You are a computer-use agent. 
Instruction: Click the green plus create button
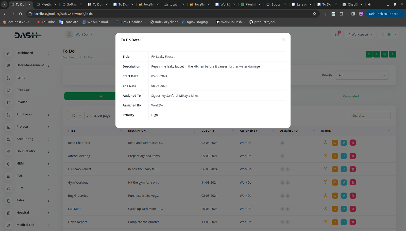coord(392,54)
